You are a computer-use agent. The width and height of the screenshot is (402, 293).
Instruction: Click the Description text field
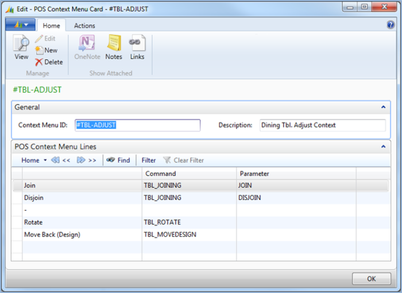[x=322, y=125]
